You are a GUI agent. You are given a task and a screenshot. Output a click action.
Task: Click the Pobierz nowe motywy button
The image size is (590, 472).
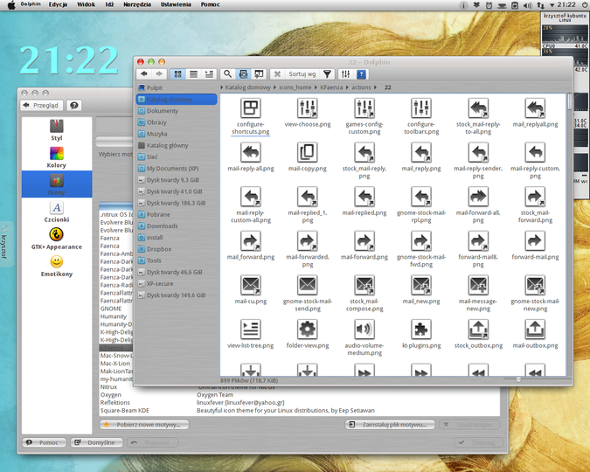pyautogui.click(x=144, y=425)
